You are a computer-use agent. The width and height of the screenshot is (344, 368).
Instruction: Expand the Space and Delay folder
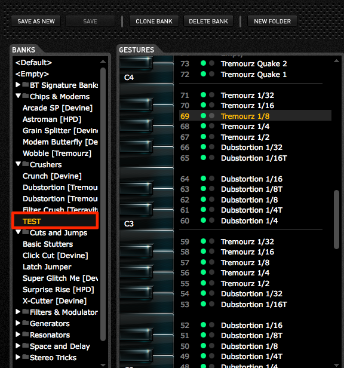[x=18, y=346]
